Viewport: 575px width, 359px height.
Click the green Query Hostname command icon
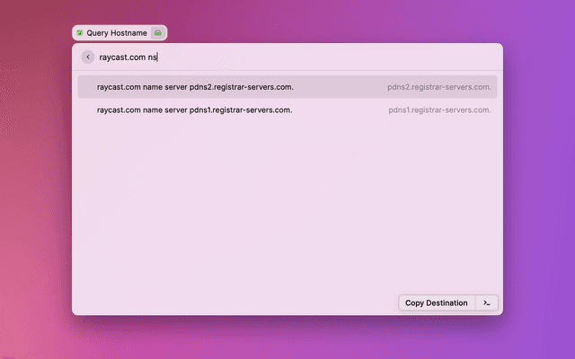79,32
